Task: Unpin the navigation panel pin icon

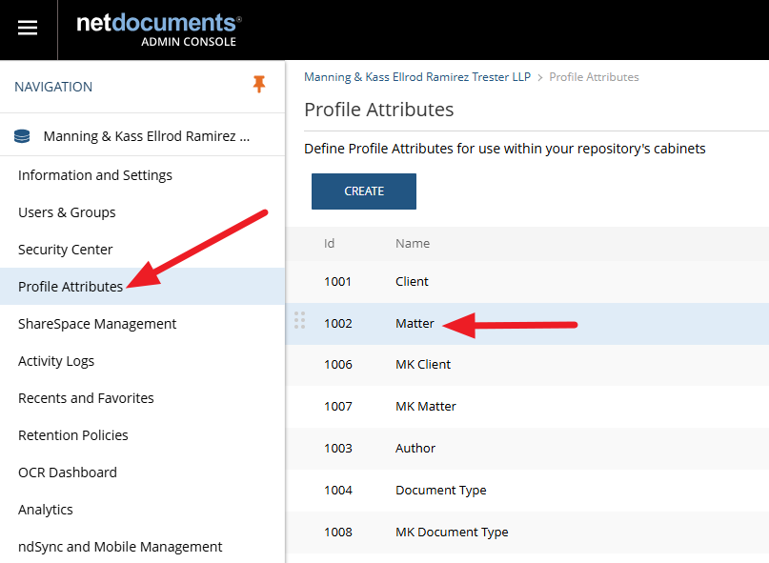Action: click(x=259, y=85)
